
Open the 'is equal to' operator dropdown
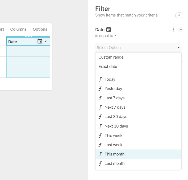(x=106, y=36)
